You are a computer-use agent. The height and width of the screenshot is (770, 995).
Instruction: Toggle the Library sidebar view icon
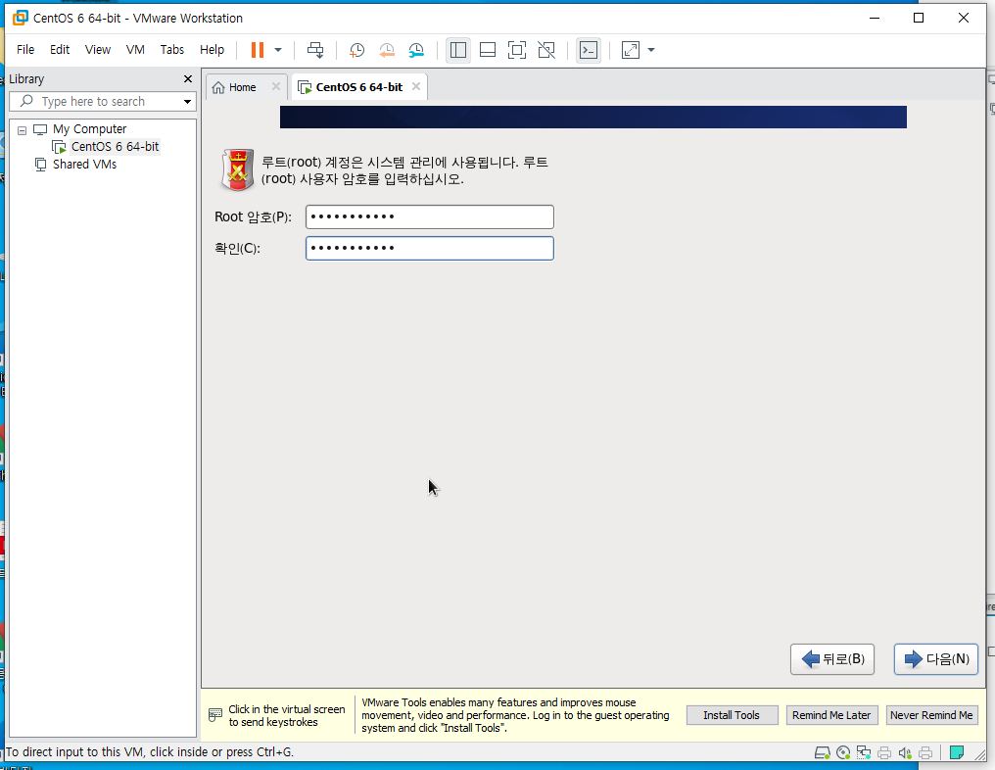pyautogui.click(x=458, y=50)
